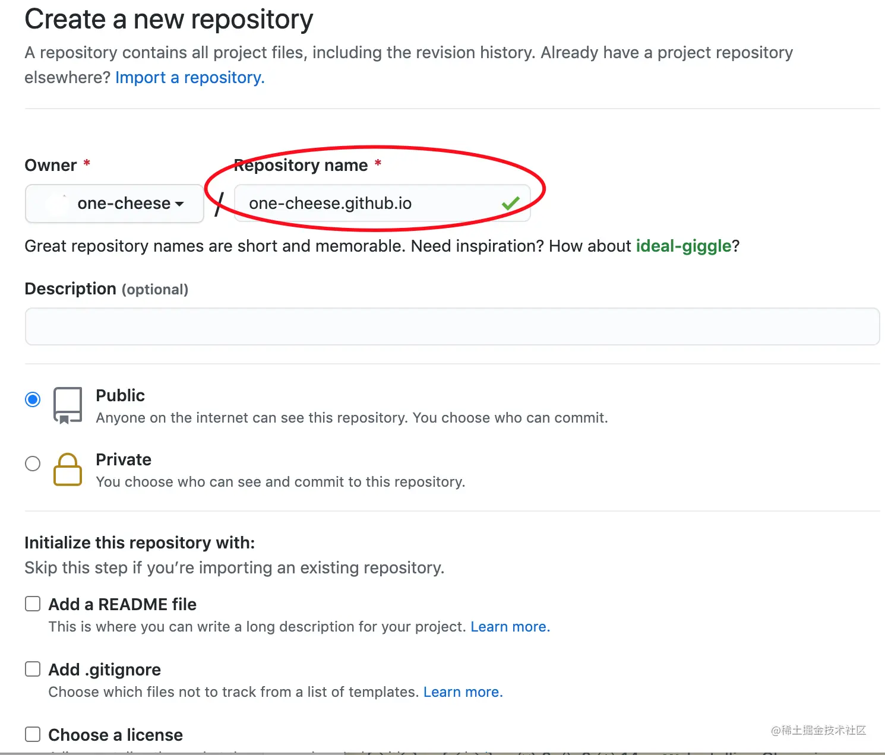The width and height of the screenshot is (885, 755).
Task: Click the Add .gitignore label text
Action: pos(105,670)
